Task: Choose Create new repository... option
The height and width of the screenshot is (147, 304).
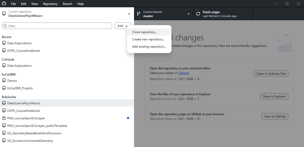Action: [x=149, y=39]
